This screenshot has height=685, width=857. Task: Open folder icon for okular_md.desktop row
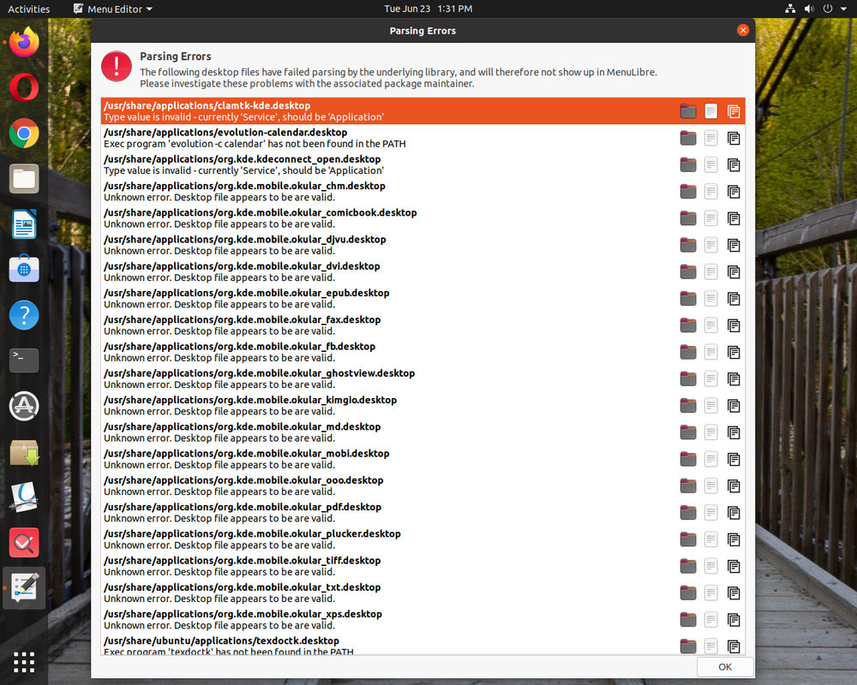(688, 432)
